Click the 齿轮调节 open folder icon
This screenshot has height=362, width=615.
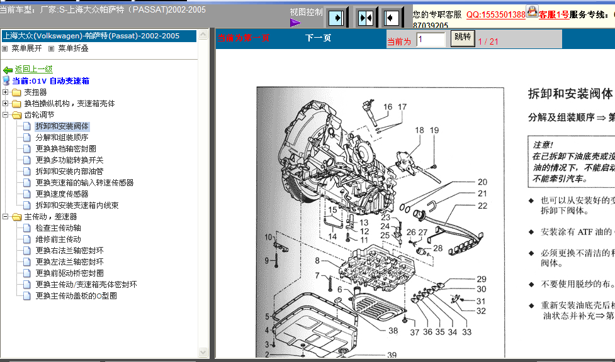tap(16, 115)
